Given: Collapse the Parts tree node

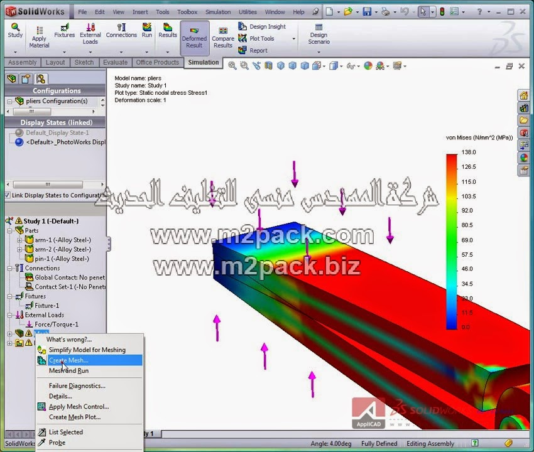Looking at the screenshot, I should pos(9,231).
